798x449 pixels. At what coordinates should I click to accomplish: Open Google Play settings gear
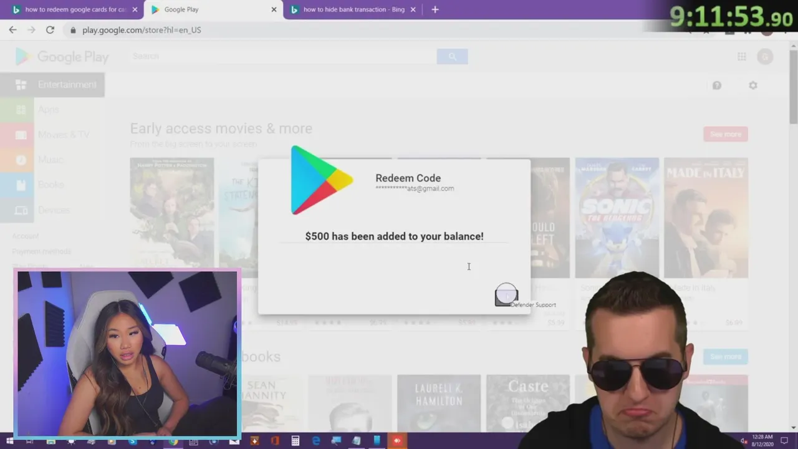(753, 85)
